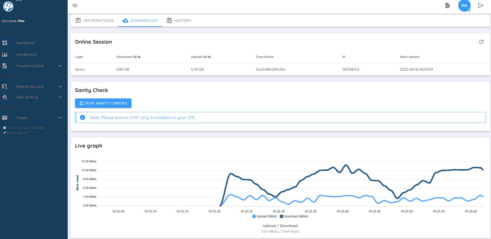Click the Provisioning Desk document icon
Viewport: 491px width, 239px height.
tap(5, 66)
